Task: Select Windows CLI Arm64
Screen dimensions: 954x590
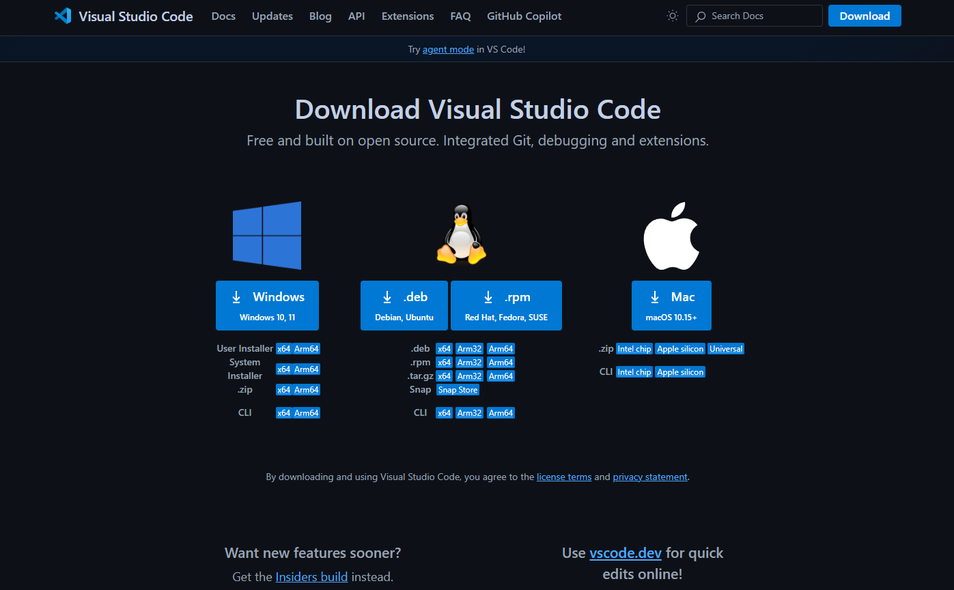Action: pos(307,413)
